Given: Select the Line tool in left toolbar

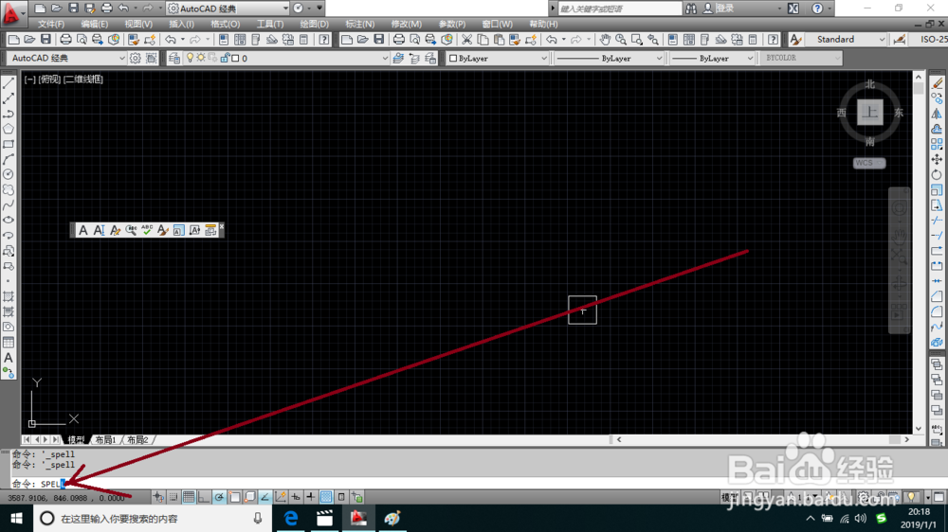Looking at the screenshot, I should (9, 83).
